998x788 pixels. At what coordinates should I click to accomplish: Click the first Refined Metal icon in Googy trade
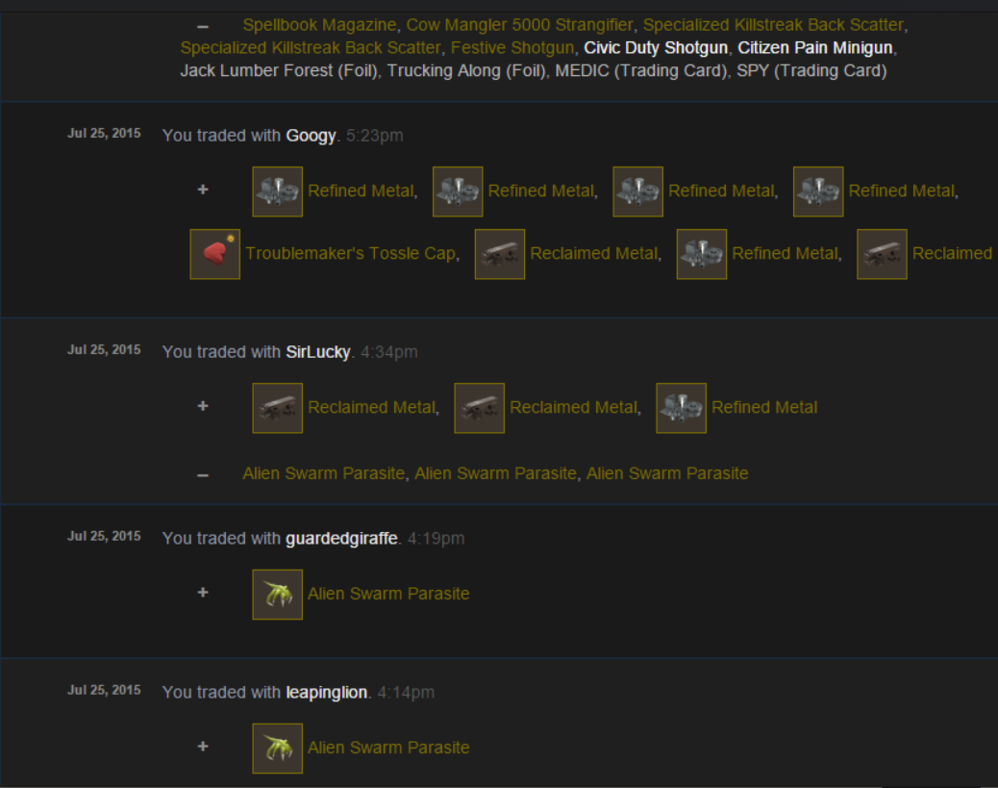pyautogui.click(x=278, y=191)
